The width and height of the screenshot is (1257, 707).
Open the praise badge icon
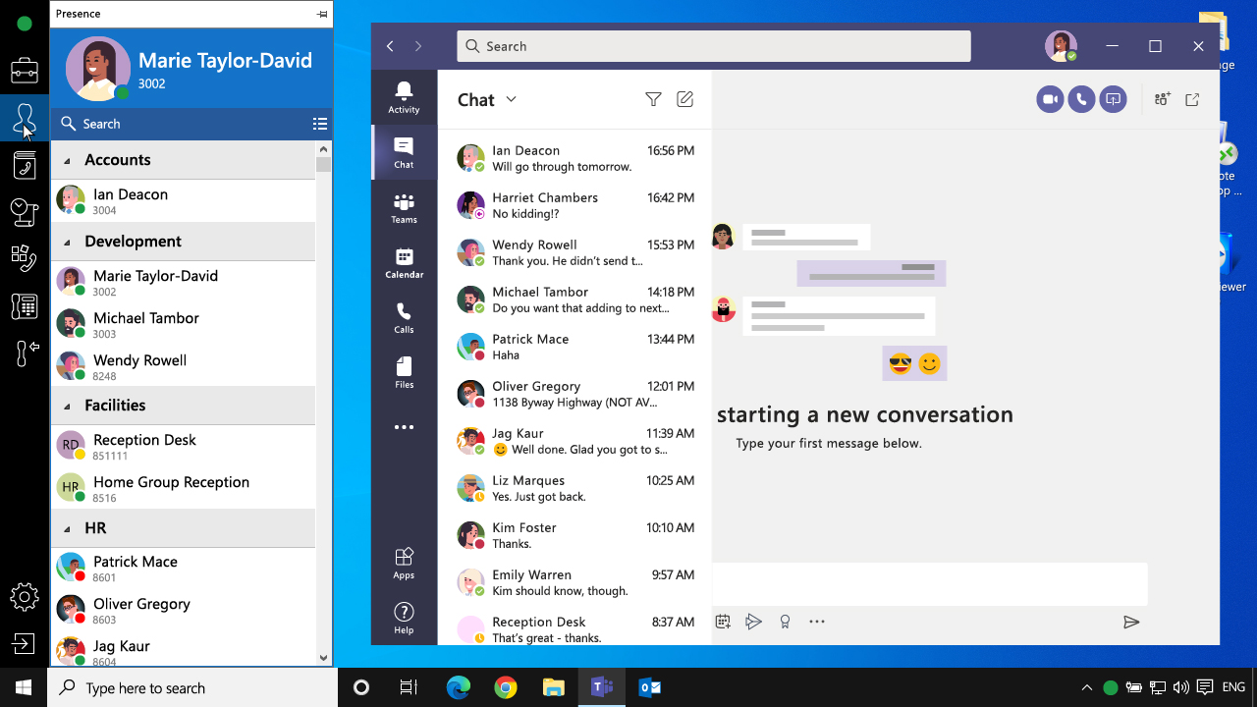point(785,622)
